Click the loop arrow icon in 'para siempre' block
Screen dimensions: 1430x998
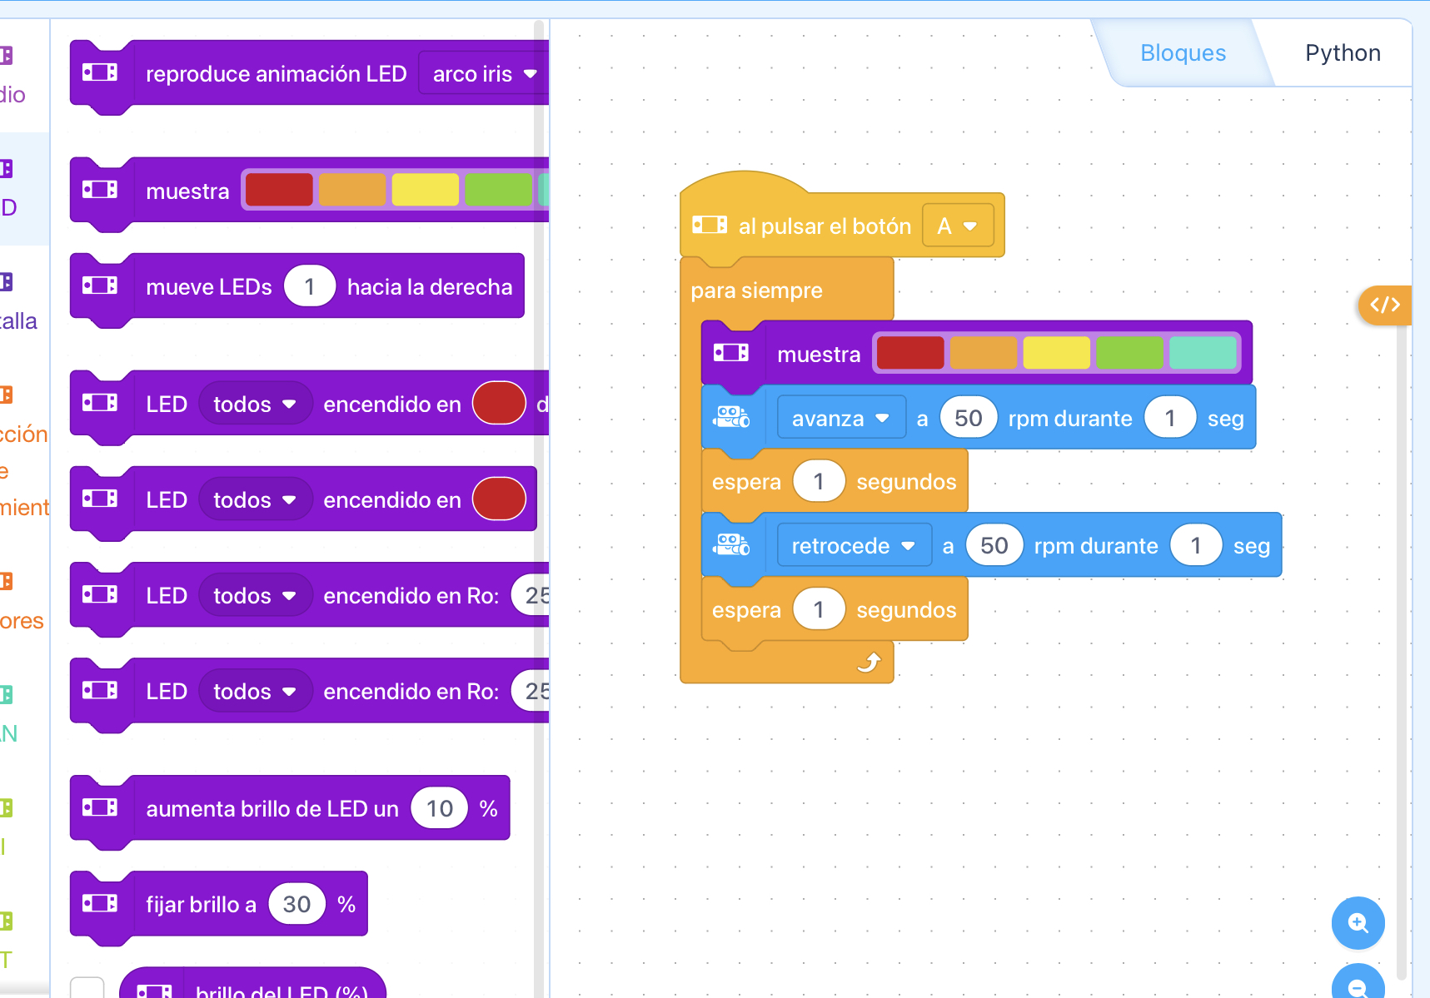869,663
